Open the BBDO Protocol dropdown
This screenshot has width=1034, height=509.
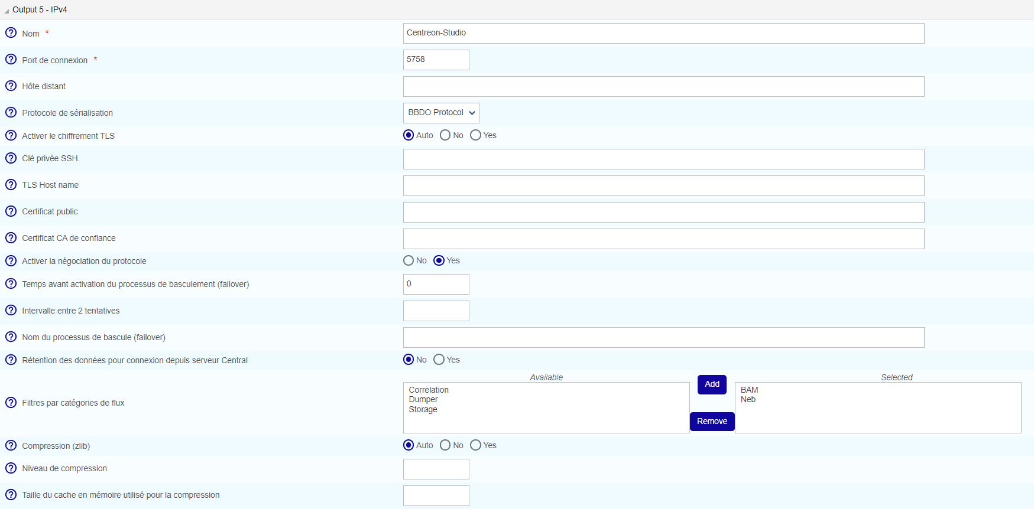coord(441,113)
